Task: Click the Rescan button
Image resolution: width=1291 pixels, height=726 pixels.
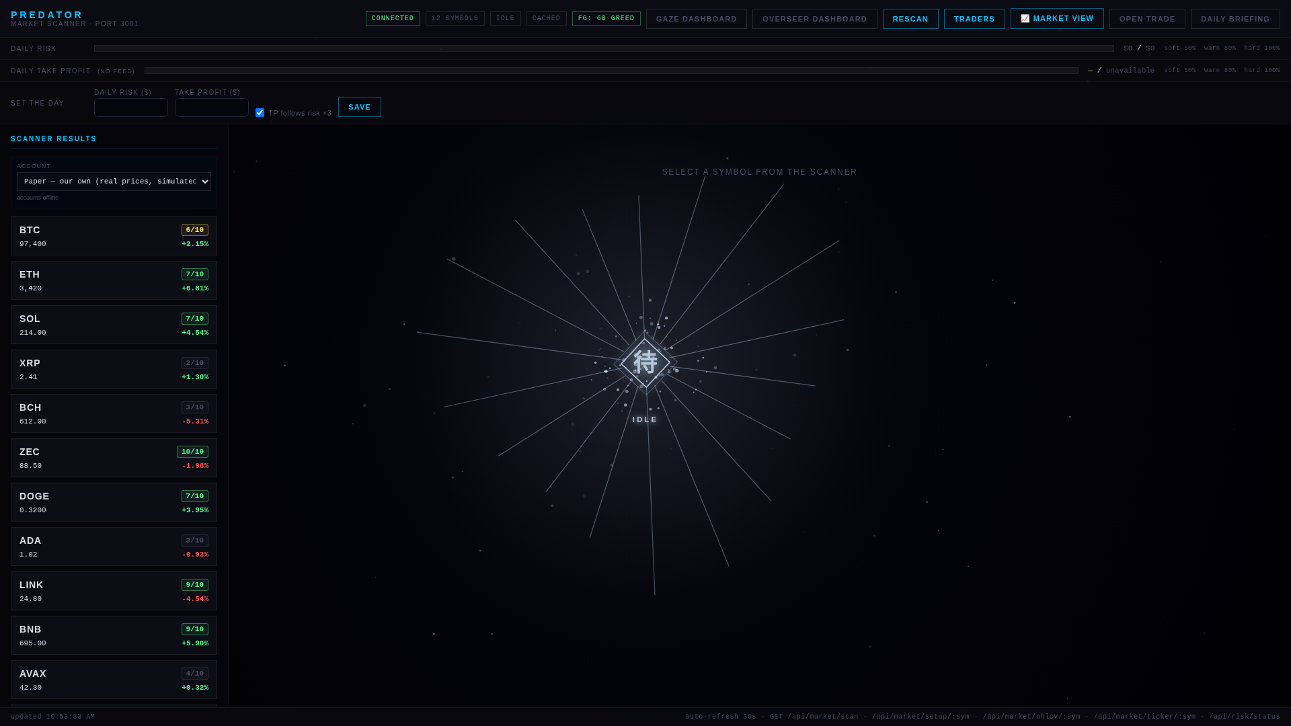Action: pos(910,19)
